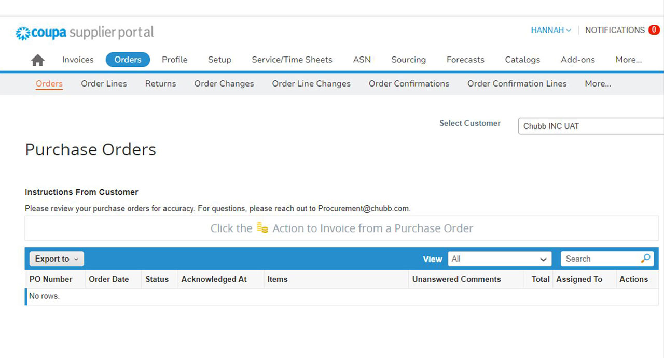Open the Order Lines subtab
664x358 pixels.
[104, 83]
